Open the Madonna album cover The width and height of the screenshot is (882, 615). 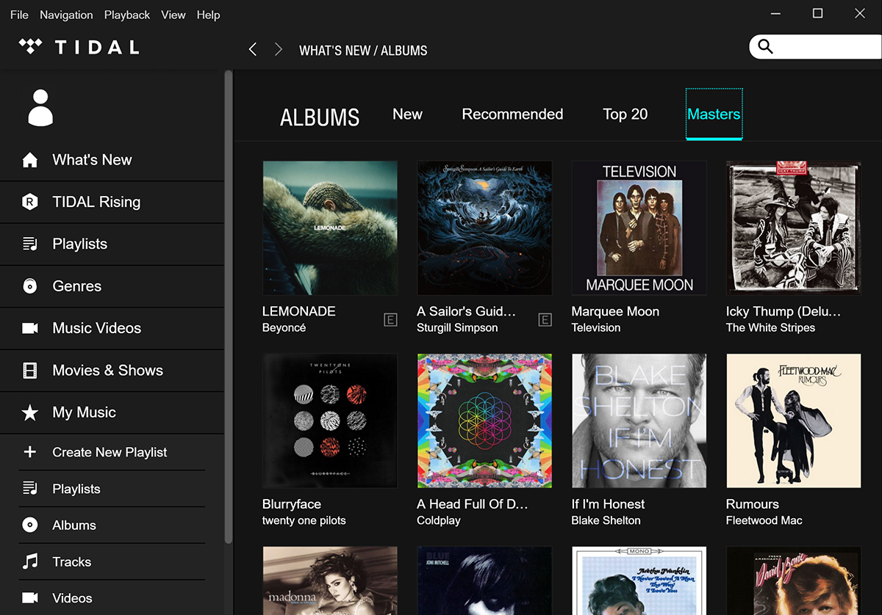330,581
